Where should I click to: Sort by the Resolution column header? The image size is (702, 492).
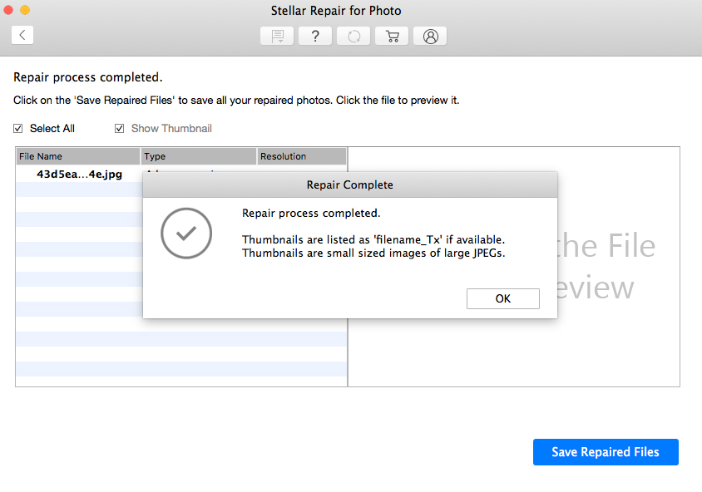pyautogui.click(x=301, y=156)
